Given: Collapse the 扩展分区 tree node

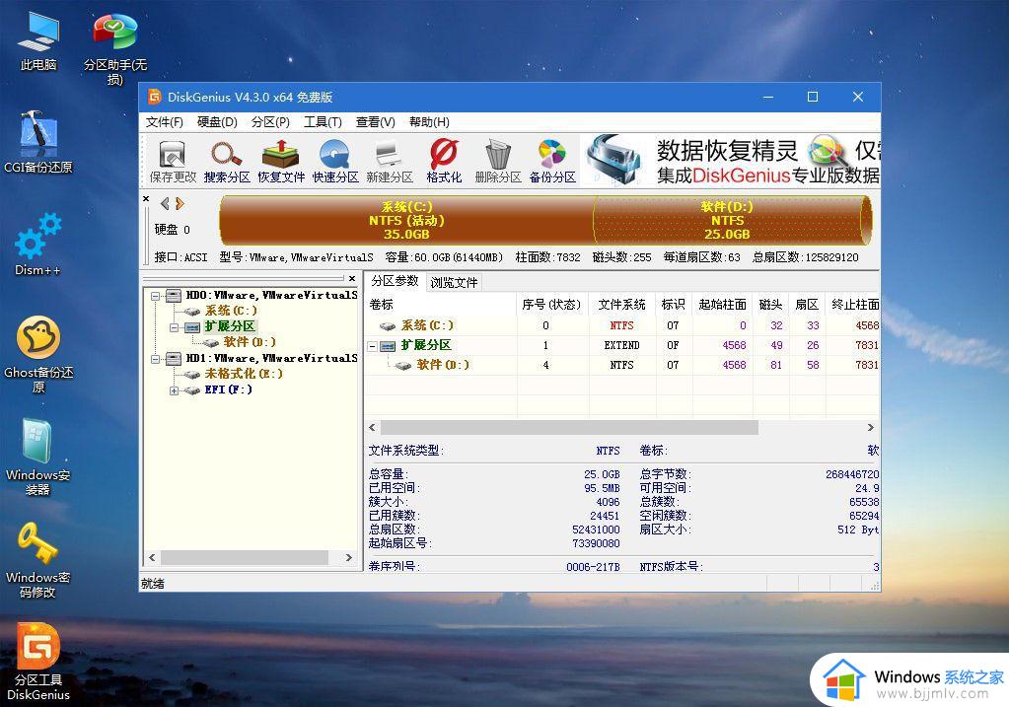Looking at the screenshot, I should [174, 327].
